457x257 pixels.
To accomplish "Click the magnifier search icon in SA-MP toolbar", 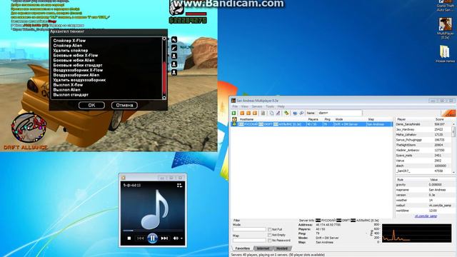I will tap(301, 113).
